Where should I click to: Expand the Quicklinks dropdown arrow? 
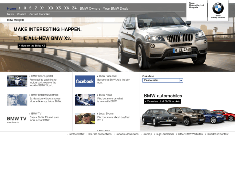point(181,80)
